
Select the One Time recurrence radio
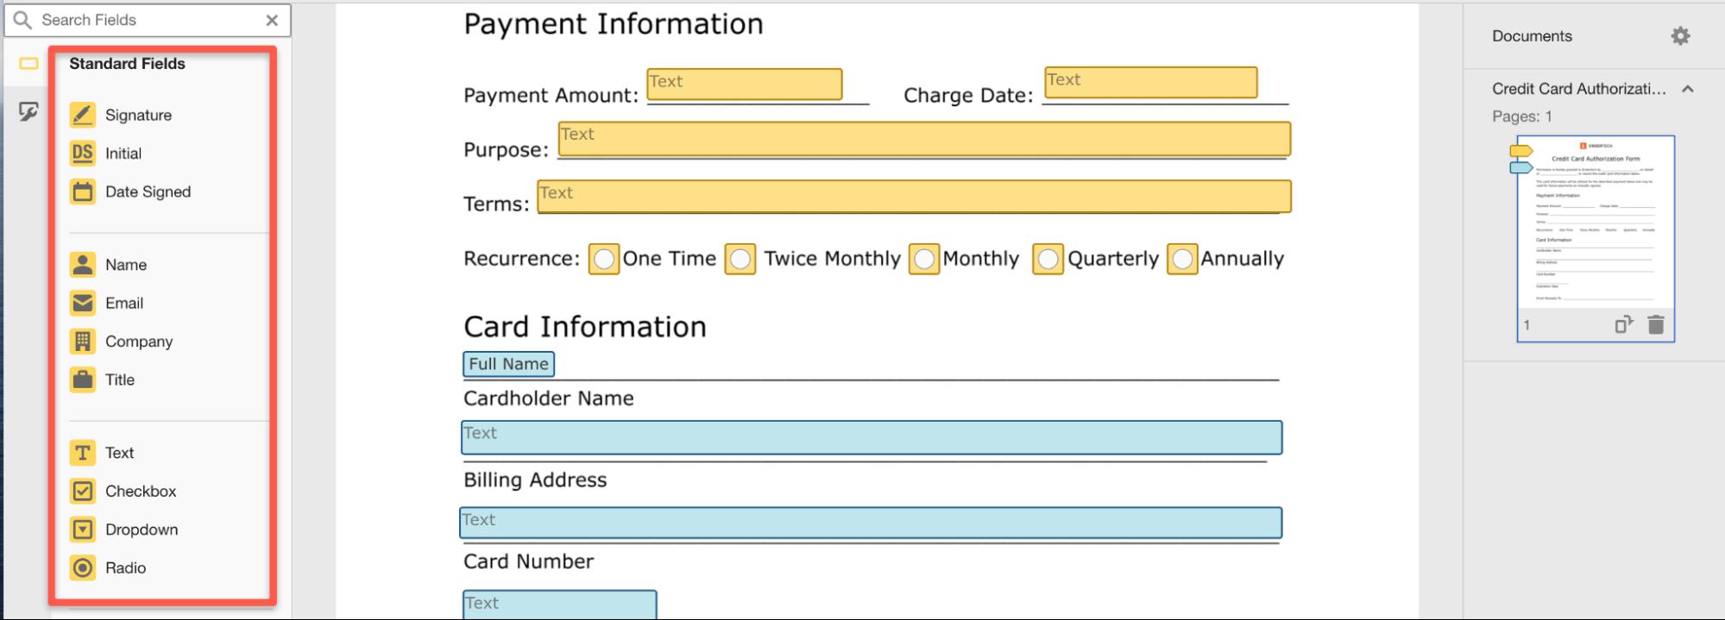click(604, 259)
